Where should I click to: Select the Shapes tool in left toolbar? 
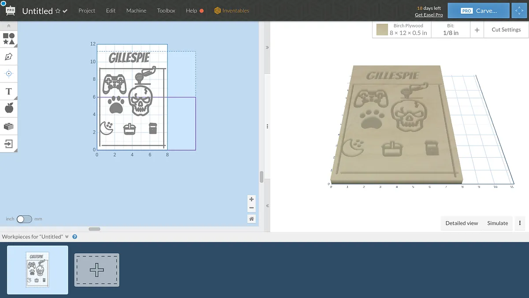[x=8, y=39]
